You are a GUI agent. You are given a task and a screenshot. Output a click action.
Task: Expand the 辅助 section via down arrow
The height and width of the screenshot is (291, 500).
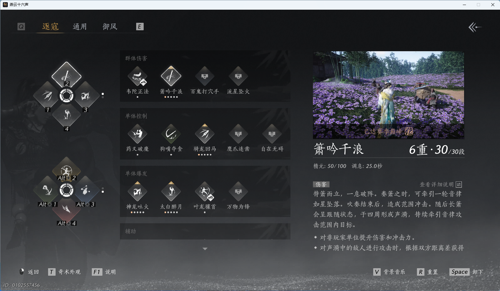tap(205, 249)
